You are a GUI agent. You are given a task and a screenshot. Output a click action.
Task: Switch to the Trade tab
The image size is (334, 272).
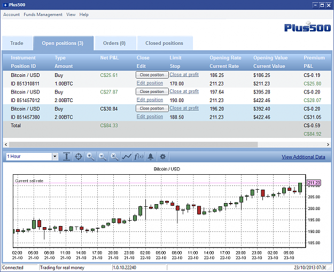tap(17, 43)
